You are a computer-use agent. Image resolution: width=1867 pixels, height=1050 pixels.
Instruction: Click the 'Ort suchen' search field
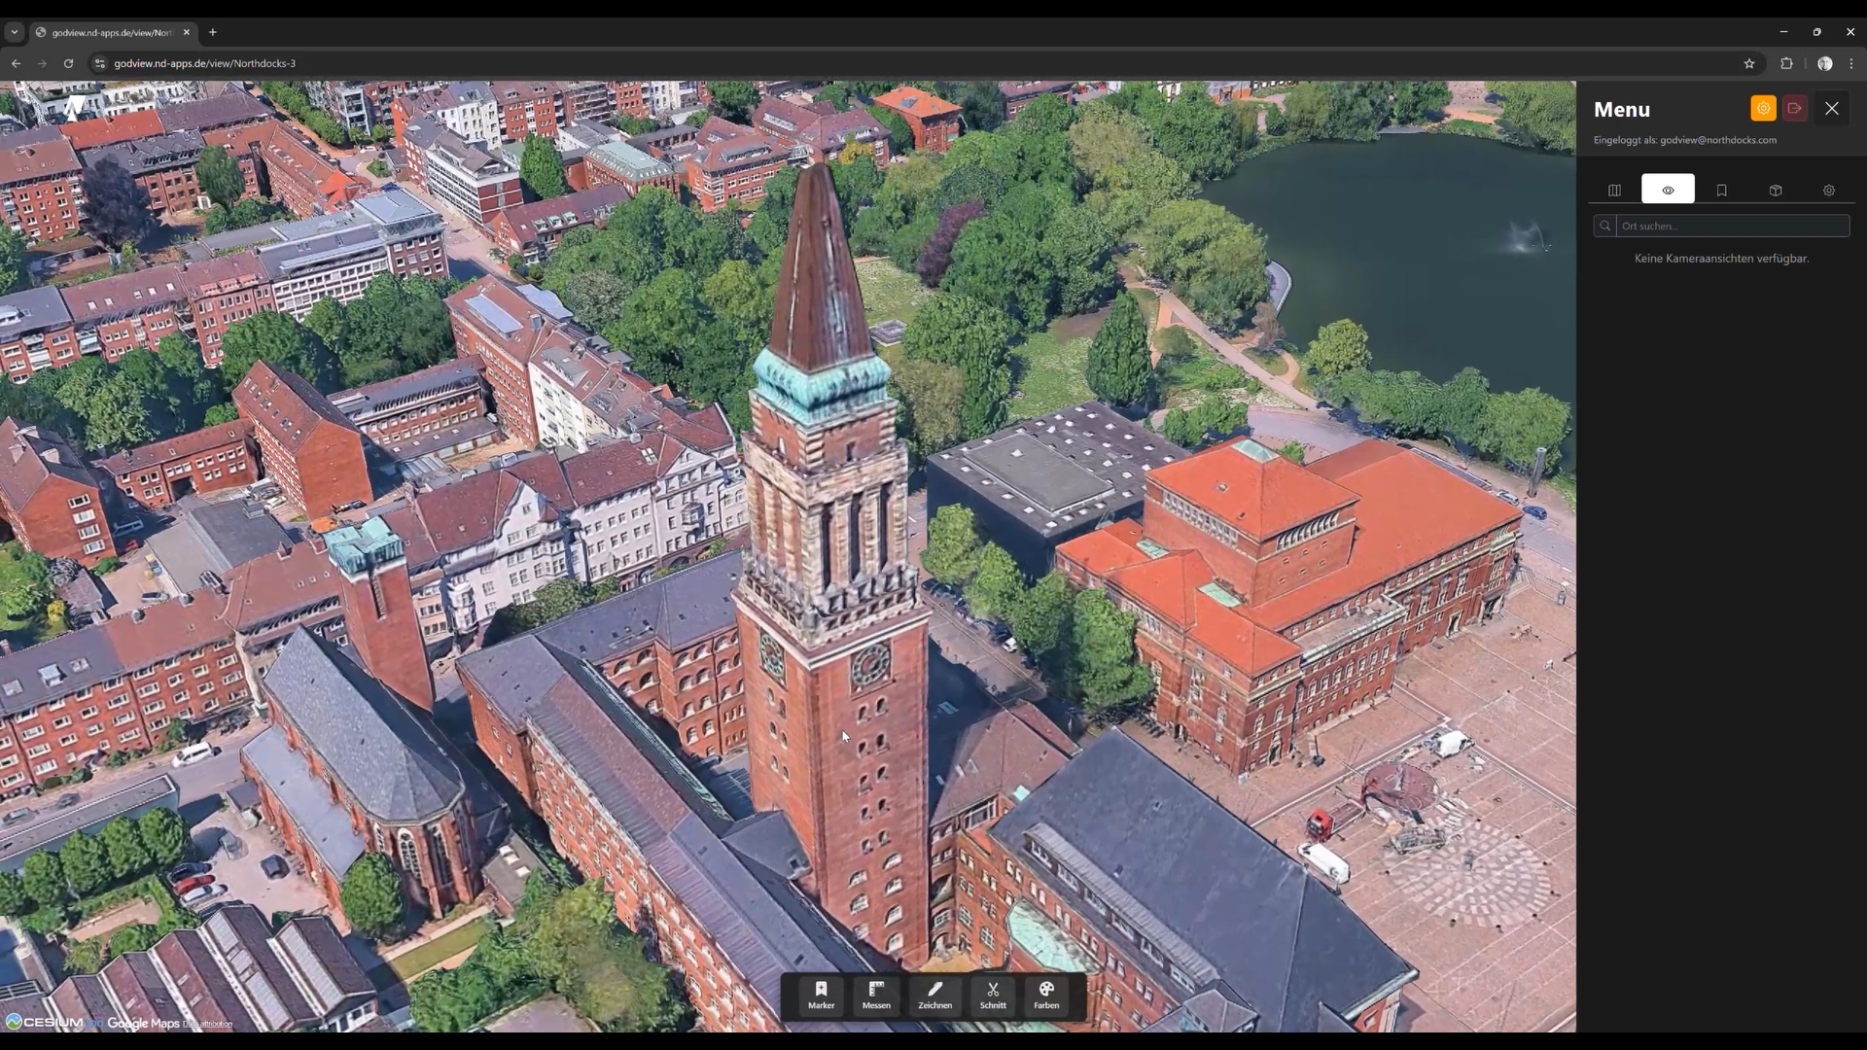point(1731,226)
